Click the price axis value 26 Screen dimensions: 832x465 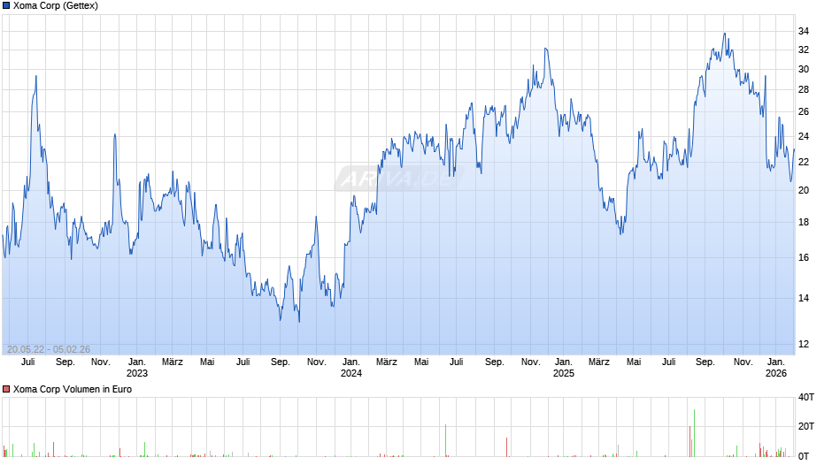[804, 112]
